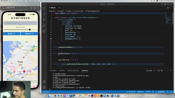Screen dimensions: 175x98
Task: Tap the Reset button in simulator
Action: 11,34
